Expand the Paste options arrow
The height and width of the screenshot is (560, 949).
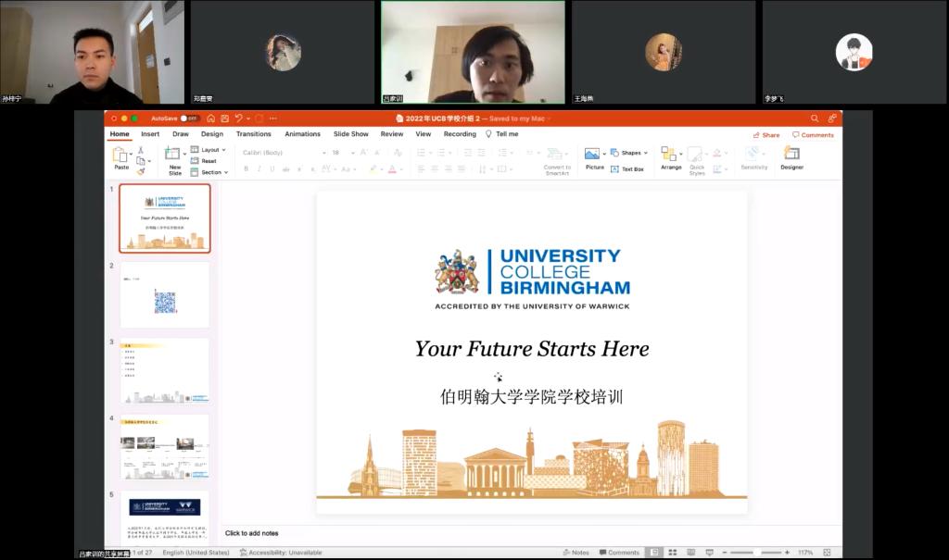(132, 155)
